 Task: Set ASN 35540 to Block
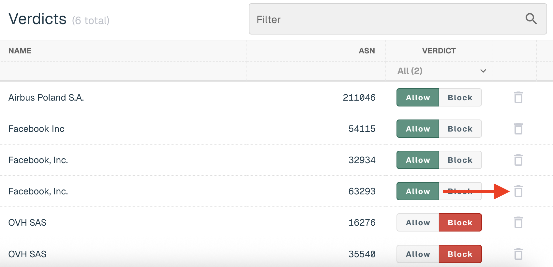pyautogui.click(x=460, y=254)
